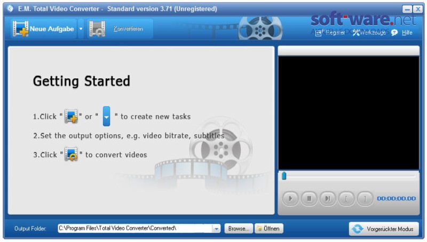Click the video seek slider handle
427x242 pixels.
[284, 176]
